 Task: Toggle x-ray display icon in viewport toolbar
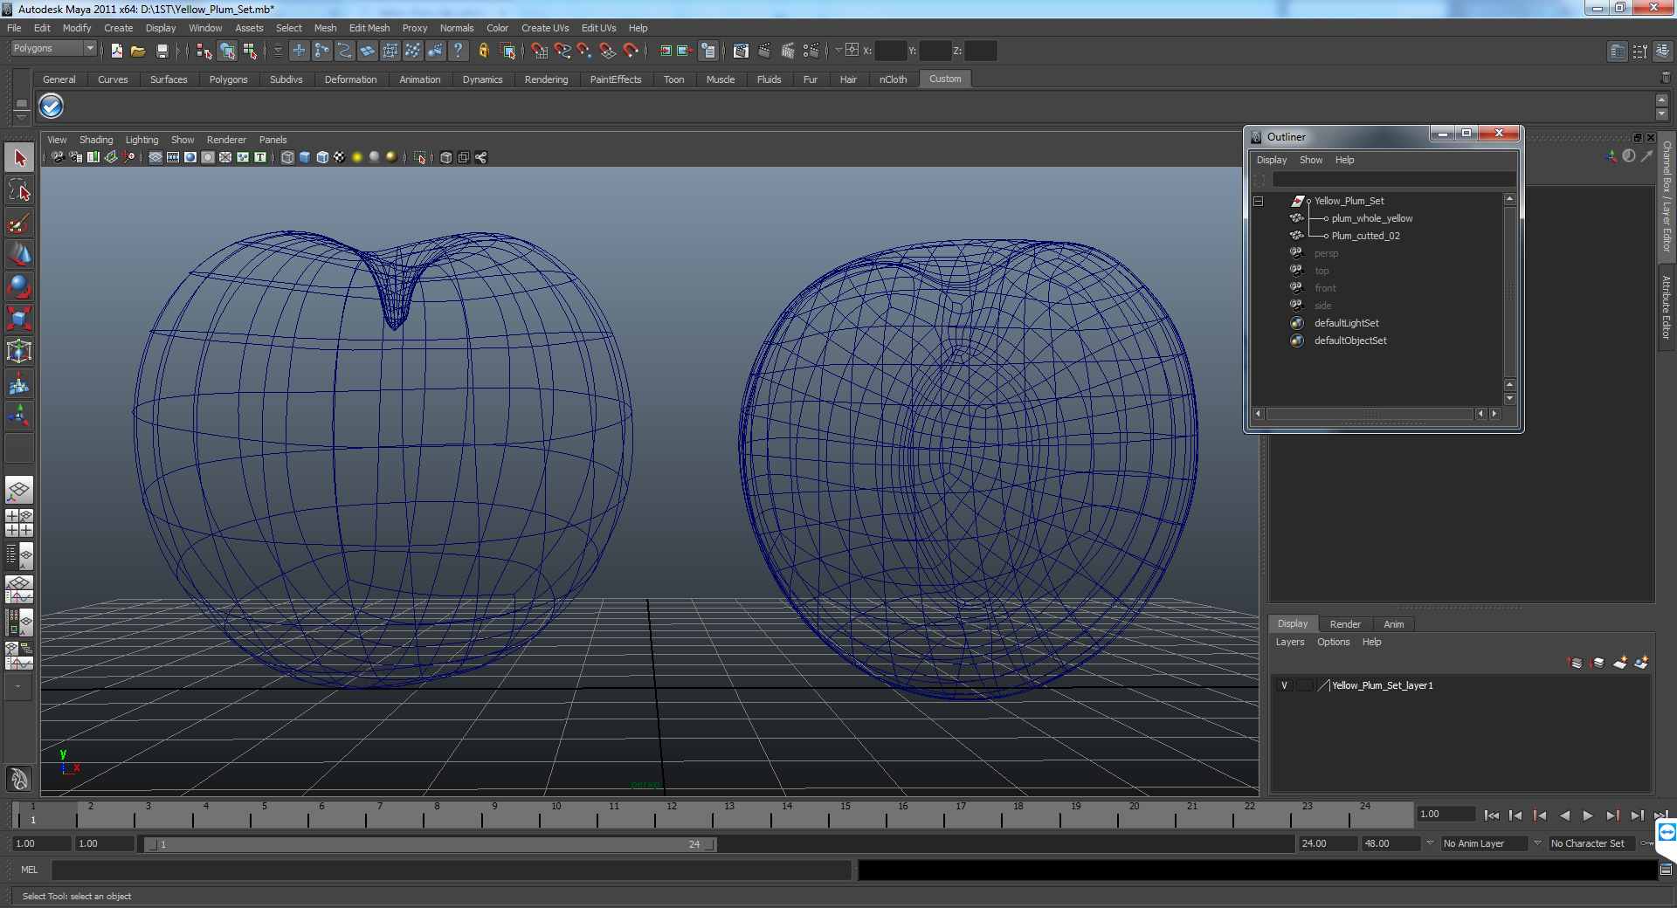446,157
